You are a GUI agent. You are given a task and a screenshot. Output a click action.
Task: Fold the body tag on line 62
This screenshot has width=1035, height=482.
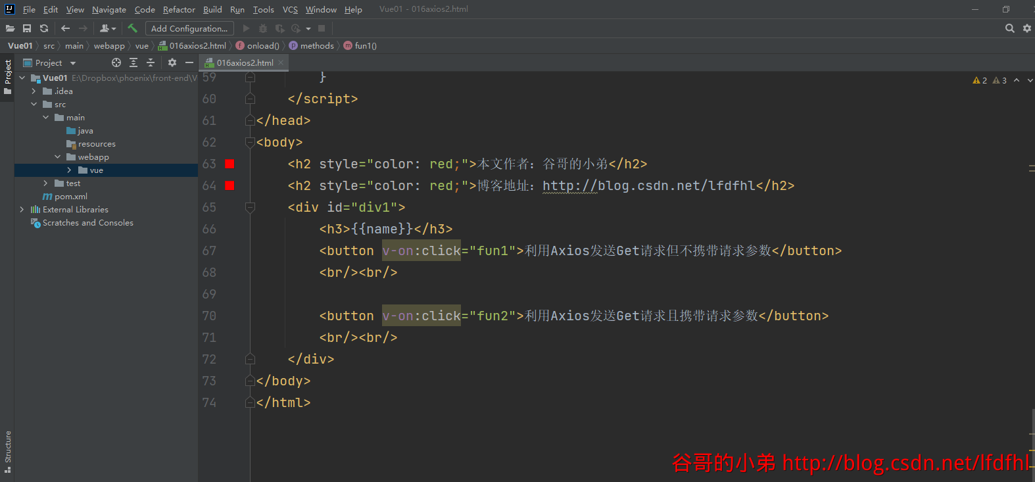(x=250, y=142)
